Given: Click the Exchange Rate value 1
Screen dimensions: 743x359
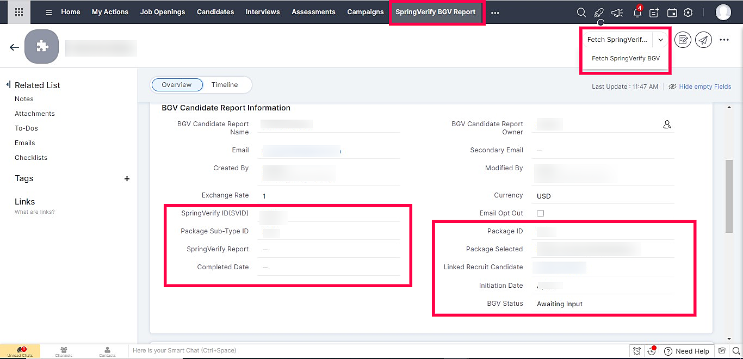Looking at the screenshot, I should (264, 196).
